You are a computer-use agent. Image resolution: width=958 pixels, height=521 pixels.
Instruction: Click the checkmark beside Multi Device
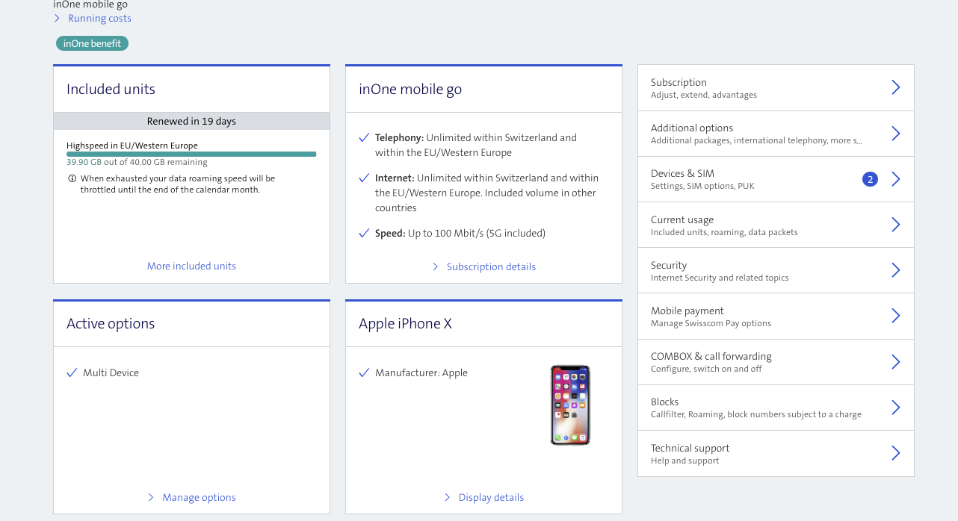pos(72,372)
